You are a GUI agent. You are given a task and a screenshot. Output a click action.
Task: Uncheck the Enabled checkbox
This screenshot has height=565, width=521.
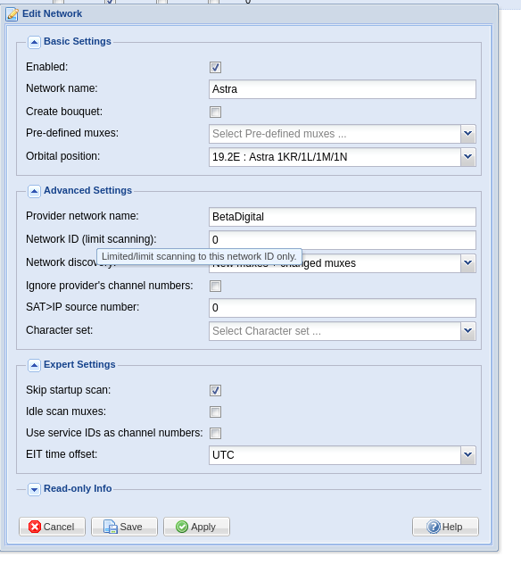(x=215, y=67)
